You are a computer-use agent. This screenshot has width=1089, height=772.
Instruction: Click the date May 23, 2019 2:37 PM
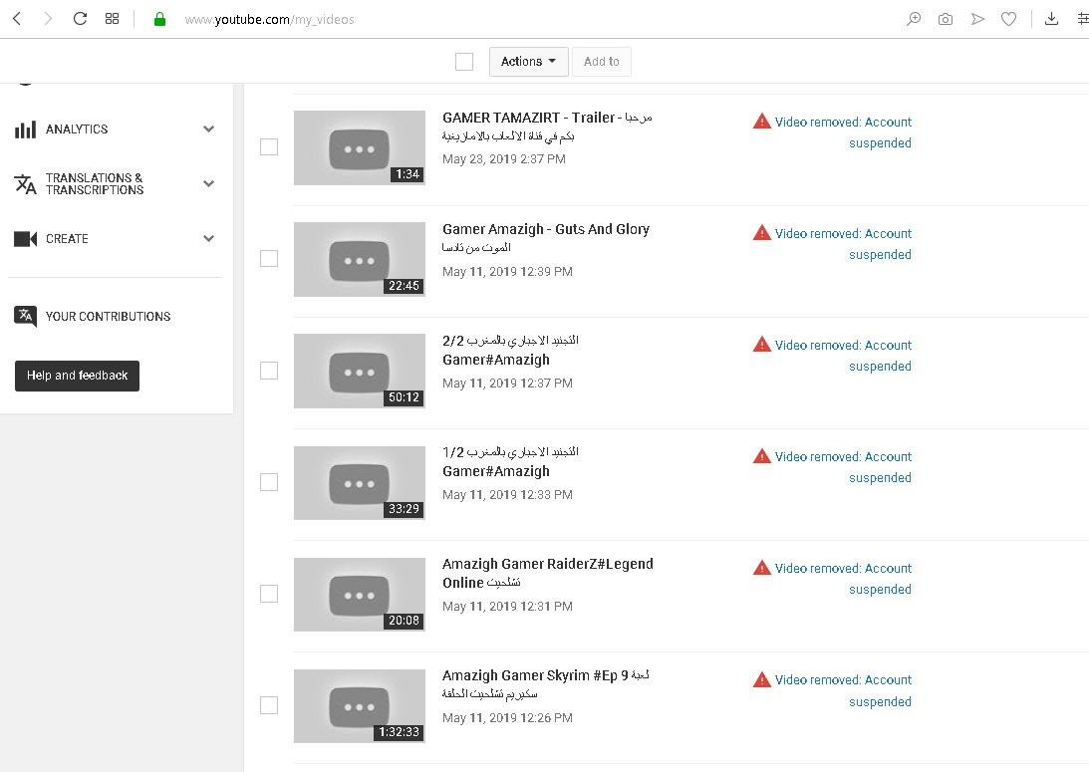504,159
